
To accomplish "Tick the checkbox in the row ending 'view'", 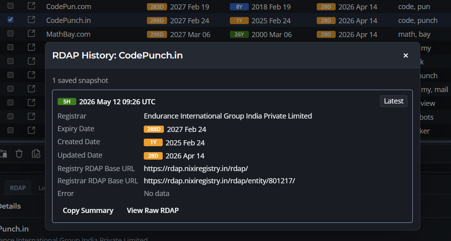I will (10, 102).
